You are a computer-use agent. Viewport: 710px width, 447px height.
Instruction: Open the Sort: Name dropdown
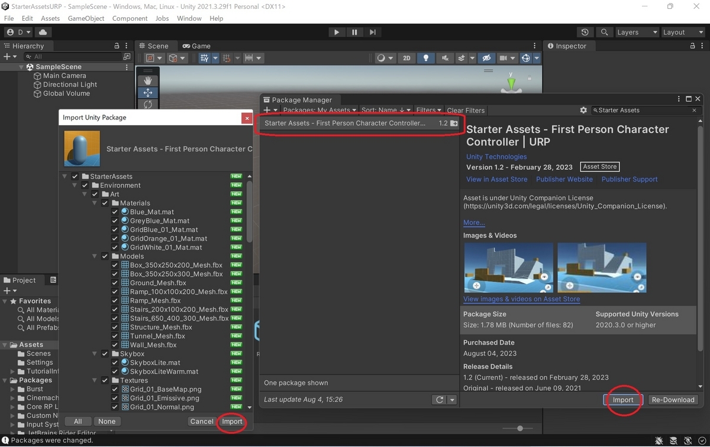pyautogui.click(x=385, y=110)
